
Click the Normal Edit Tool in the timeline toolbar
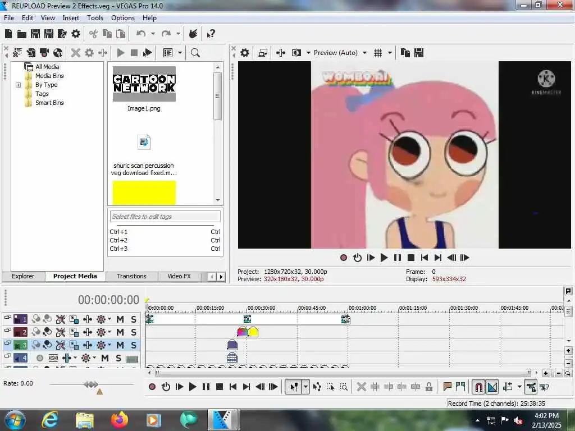pos(294,387)
